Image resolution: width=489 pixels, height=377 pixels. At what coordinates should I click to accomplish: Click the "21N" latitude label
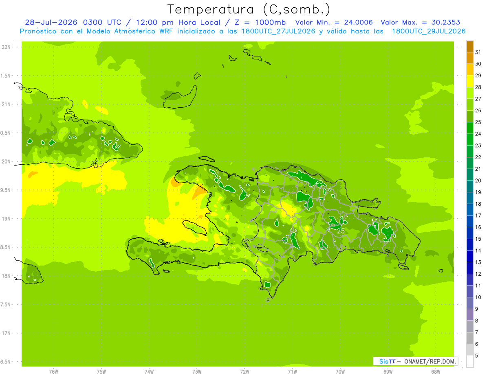coord(6,104)
